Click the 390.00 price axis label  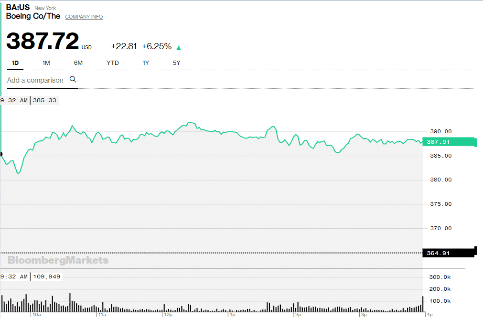point(441,131)
